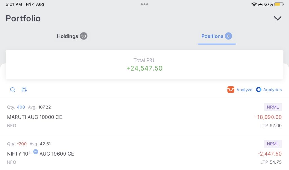Tap the three-dot multitasking menu
This screenshot has width=289, height=170.
tap(144, 4)
